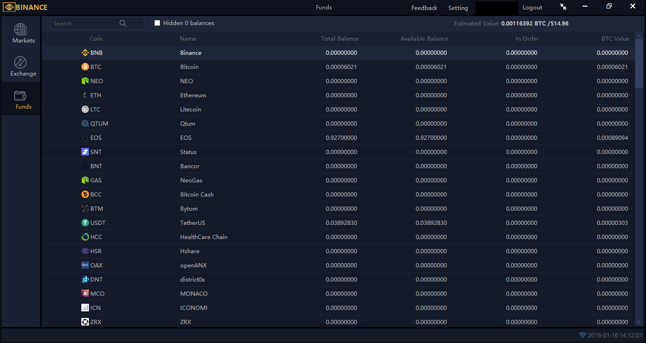646x343 pixels.
Task: Click the Bitcoin Cash name cell
Action: coord(197,195)
